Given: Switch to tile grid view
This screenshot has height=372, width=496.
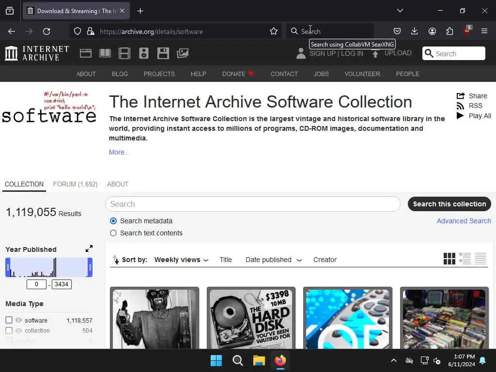Looking at the screenshot, I should coord(449,259).
